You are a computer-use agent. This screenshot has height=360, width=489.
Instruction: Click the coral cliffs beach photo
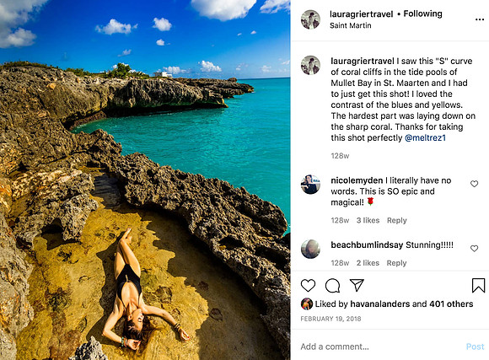[145, 180]
